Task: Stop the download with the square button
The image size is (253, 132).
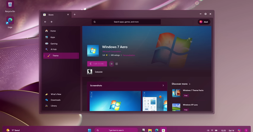Action: (111, 64)
